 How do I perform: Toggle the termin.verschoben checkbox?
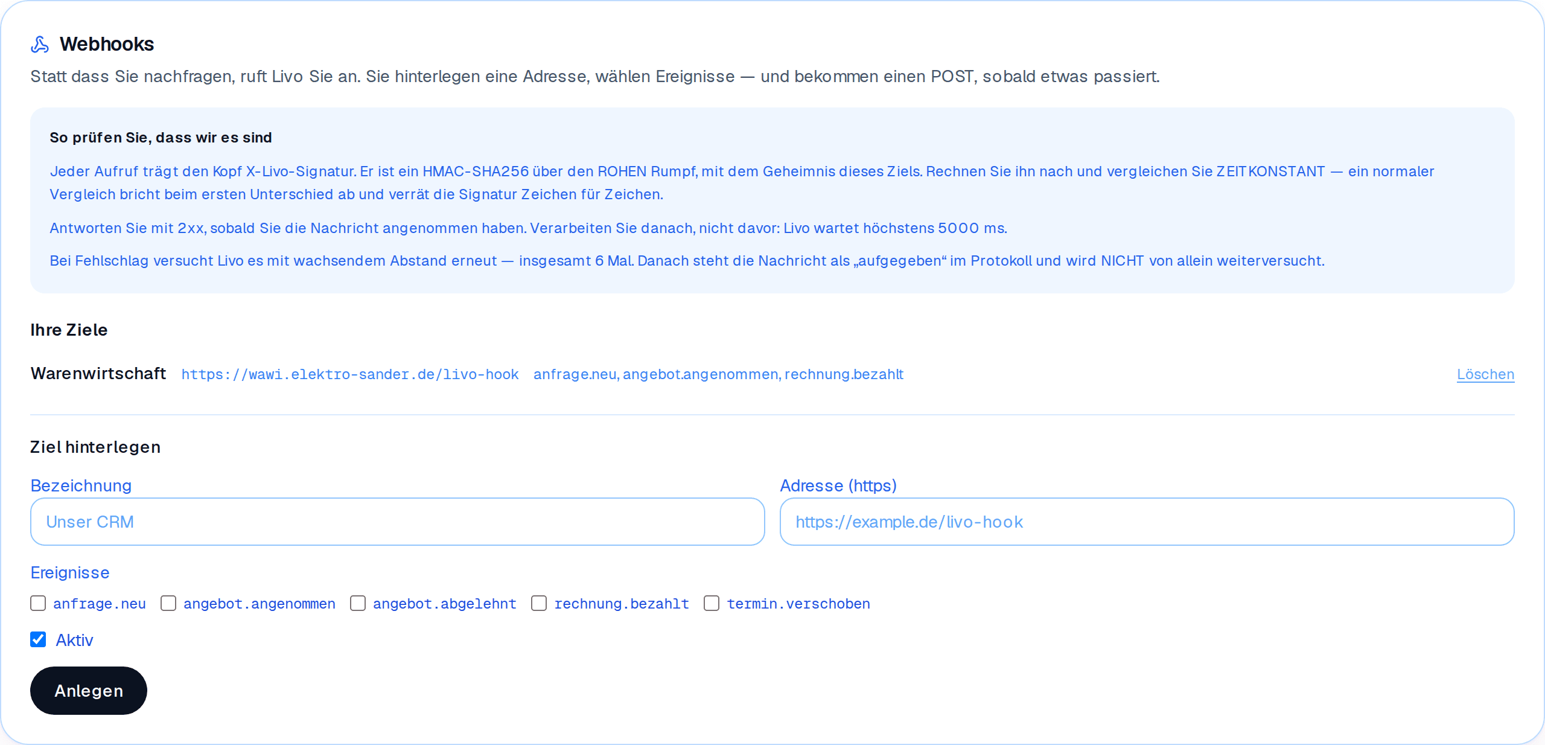coord(712,603)
